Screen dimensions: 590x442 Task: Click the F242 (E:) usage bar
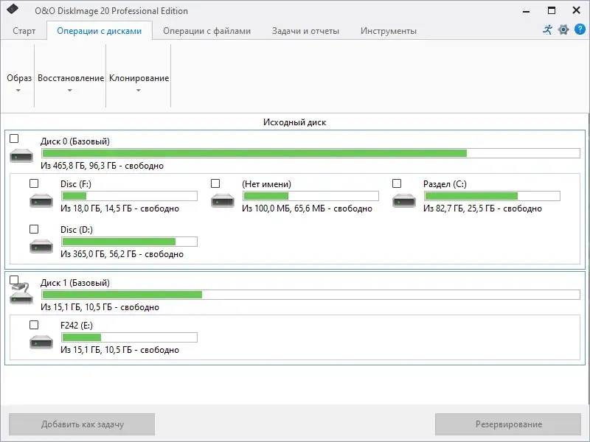point(130,337)
